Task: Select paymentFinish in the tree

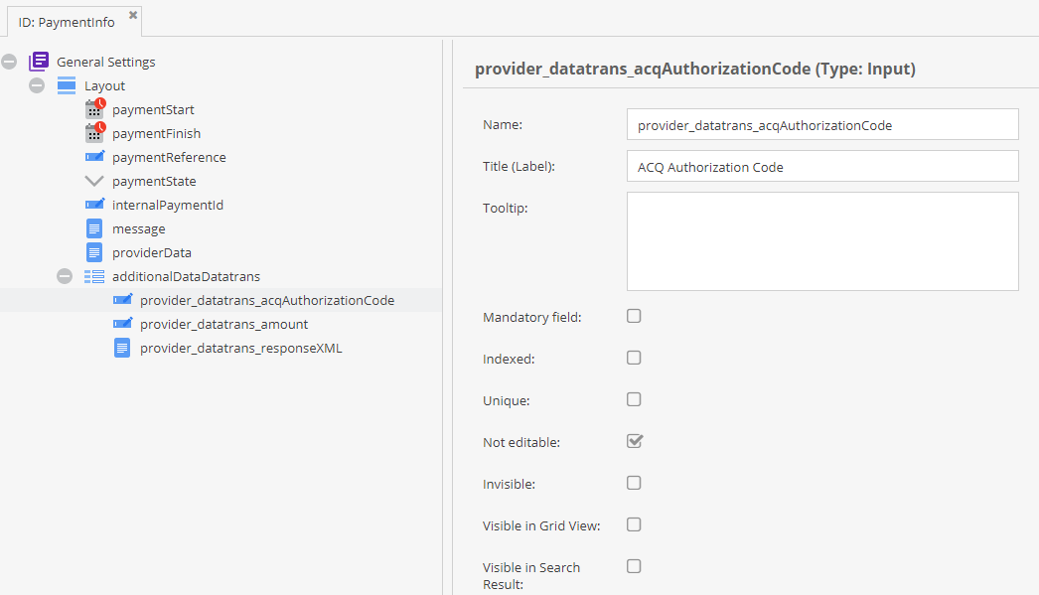Action: coord(156,133)
